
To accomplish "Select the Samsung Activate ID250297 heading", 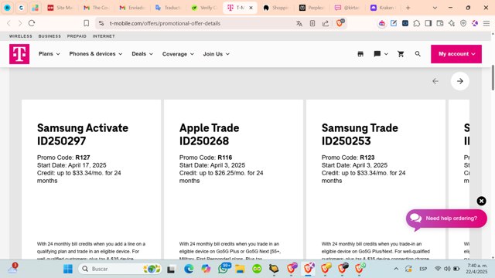I will tap(83, 134).
